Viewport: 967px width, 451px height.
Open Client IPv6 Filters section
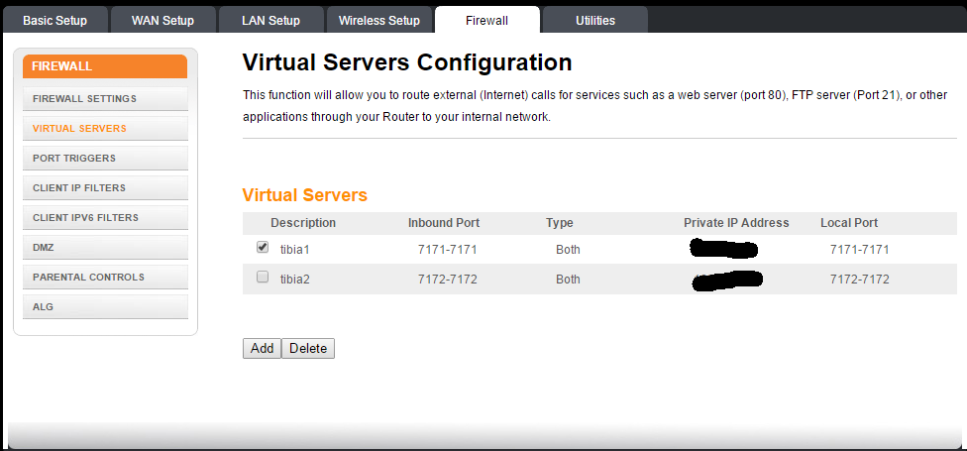point(105,218)
